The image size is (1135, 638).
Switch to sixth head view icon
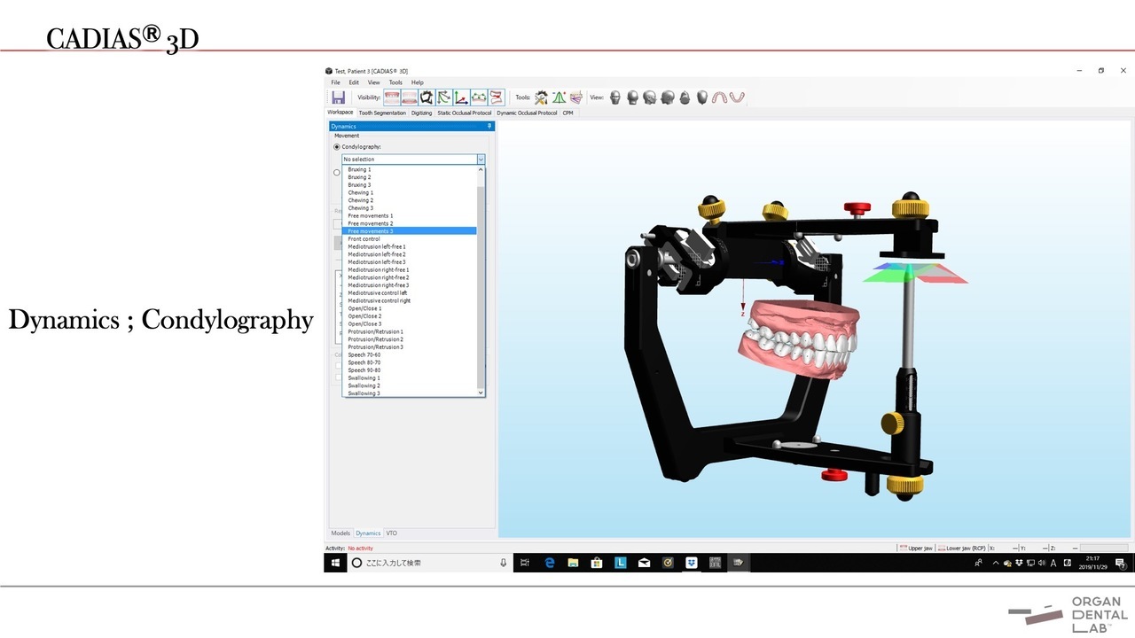pyautogui.click(x=701, y=97)
